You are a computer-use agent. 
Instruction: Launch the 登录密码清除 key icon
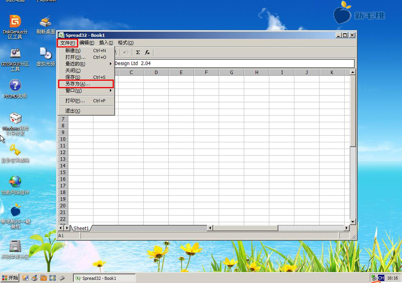coord(15,153)
